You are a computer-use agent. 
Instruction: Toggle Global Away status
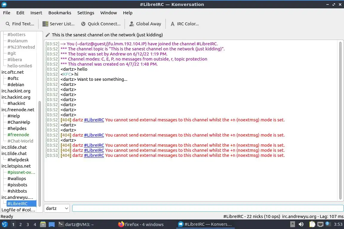(145, 24)
